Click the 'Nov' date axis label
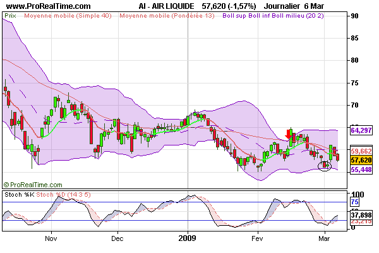Screen dimensions: 379x253 51,238
